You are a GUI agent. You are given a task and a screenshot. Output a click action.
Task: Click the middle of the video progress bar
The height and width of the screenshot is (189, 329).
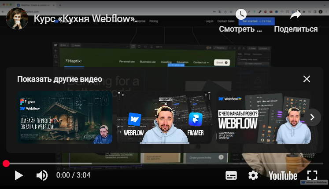pyautogui.click(x=164, y=164)
